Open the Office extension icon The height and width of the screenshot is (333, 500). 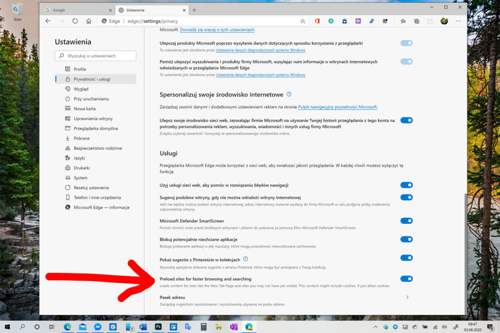pyautogui.click(x=317, y=21)
